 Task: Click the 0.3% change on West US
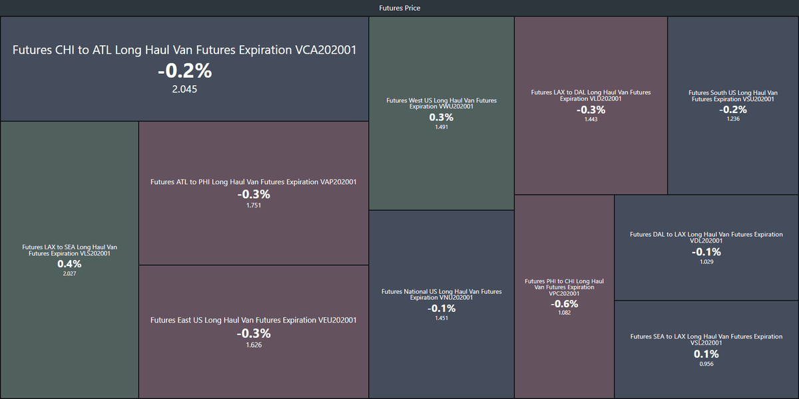pyautogui.click(x=441, y=117)
